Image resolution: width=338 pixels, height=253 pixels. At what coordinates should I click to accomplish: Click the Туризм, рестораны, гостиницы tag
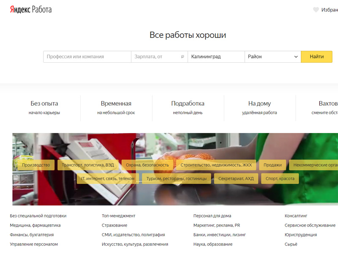click(177, 179)
